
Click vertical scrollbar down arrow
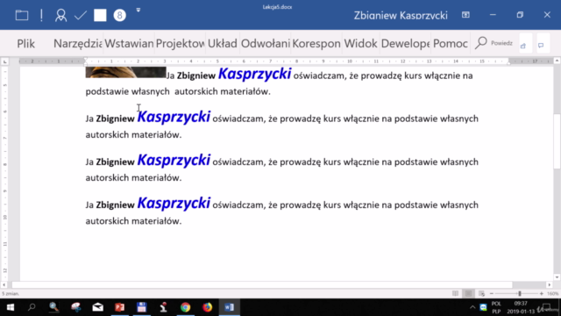[557, 277]
